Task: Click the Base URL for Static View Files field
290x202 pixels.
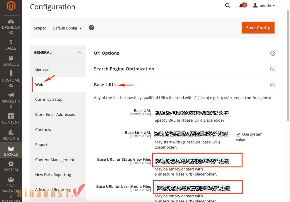Action: point(193,161)
